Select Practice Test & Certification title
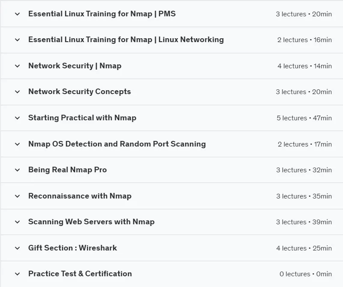343x287 pixels. [x=80, y=274]
